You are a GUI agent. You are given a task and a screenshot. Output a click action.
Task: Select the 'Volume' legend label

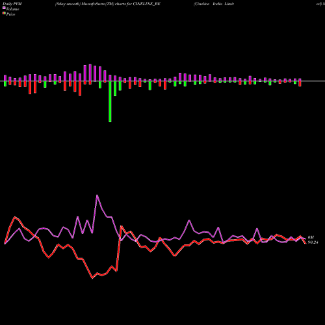12,9
